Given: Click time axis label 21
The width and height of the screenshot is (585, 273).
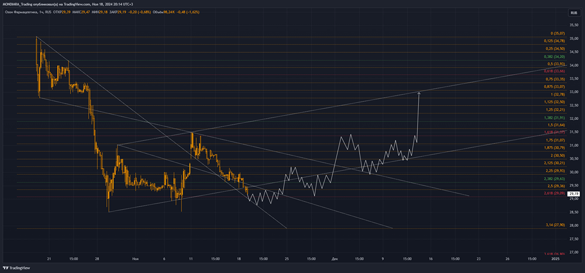Looking at the screenshot, I should 49,258.
